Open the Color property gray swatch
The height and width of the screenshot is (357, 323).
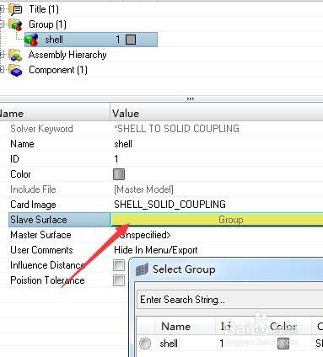pyautogui.click(x=119, y=174)
